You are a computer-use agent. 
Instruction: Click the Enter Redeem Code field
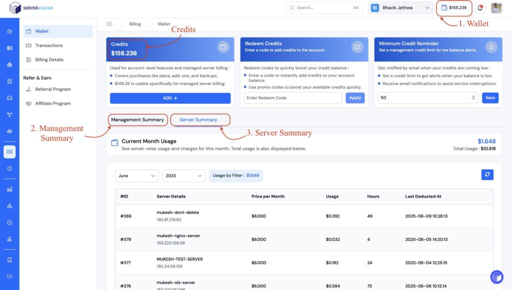coord(293,97)
